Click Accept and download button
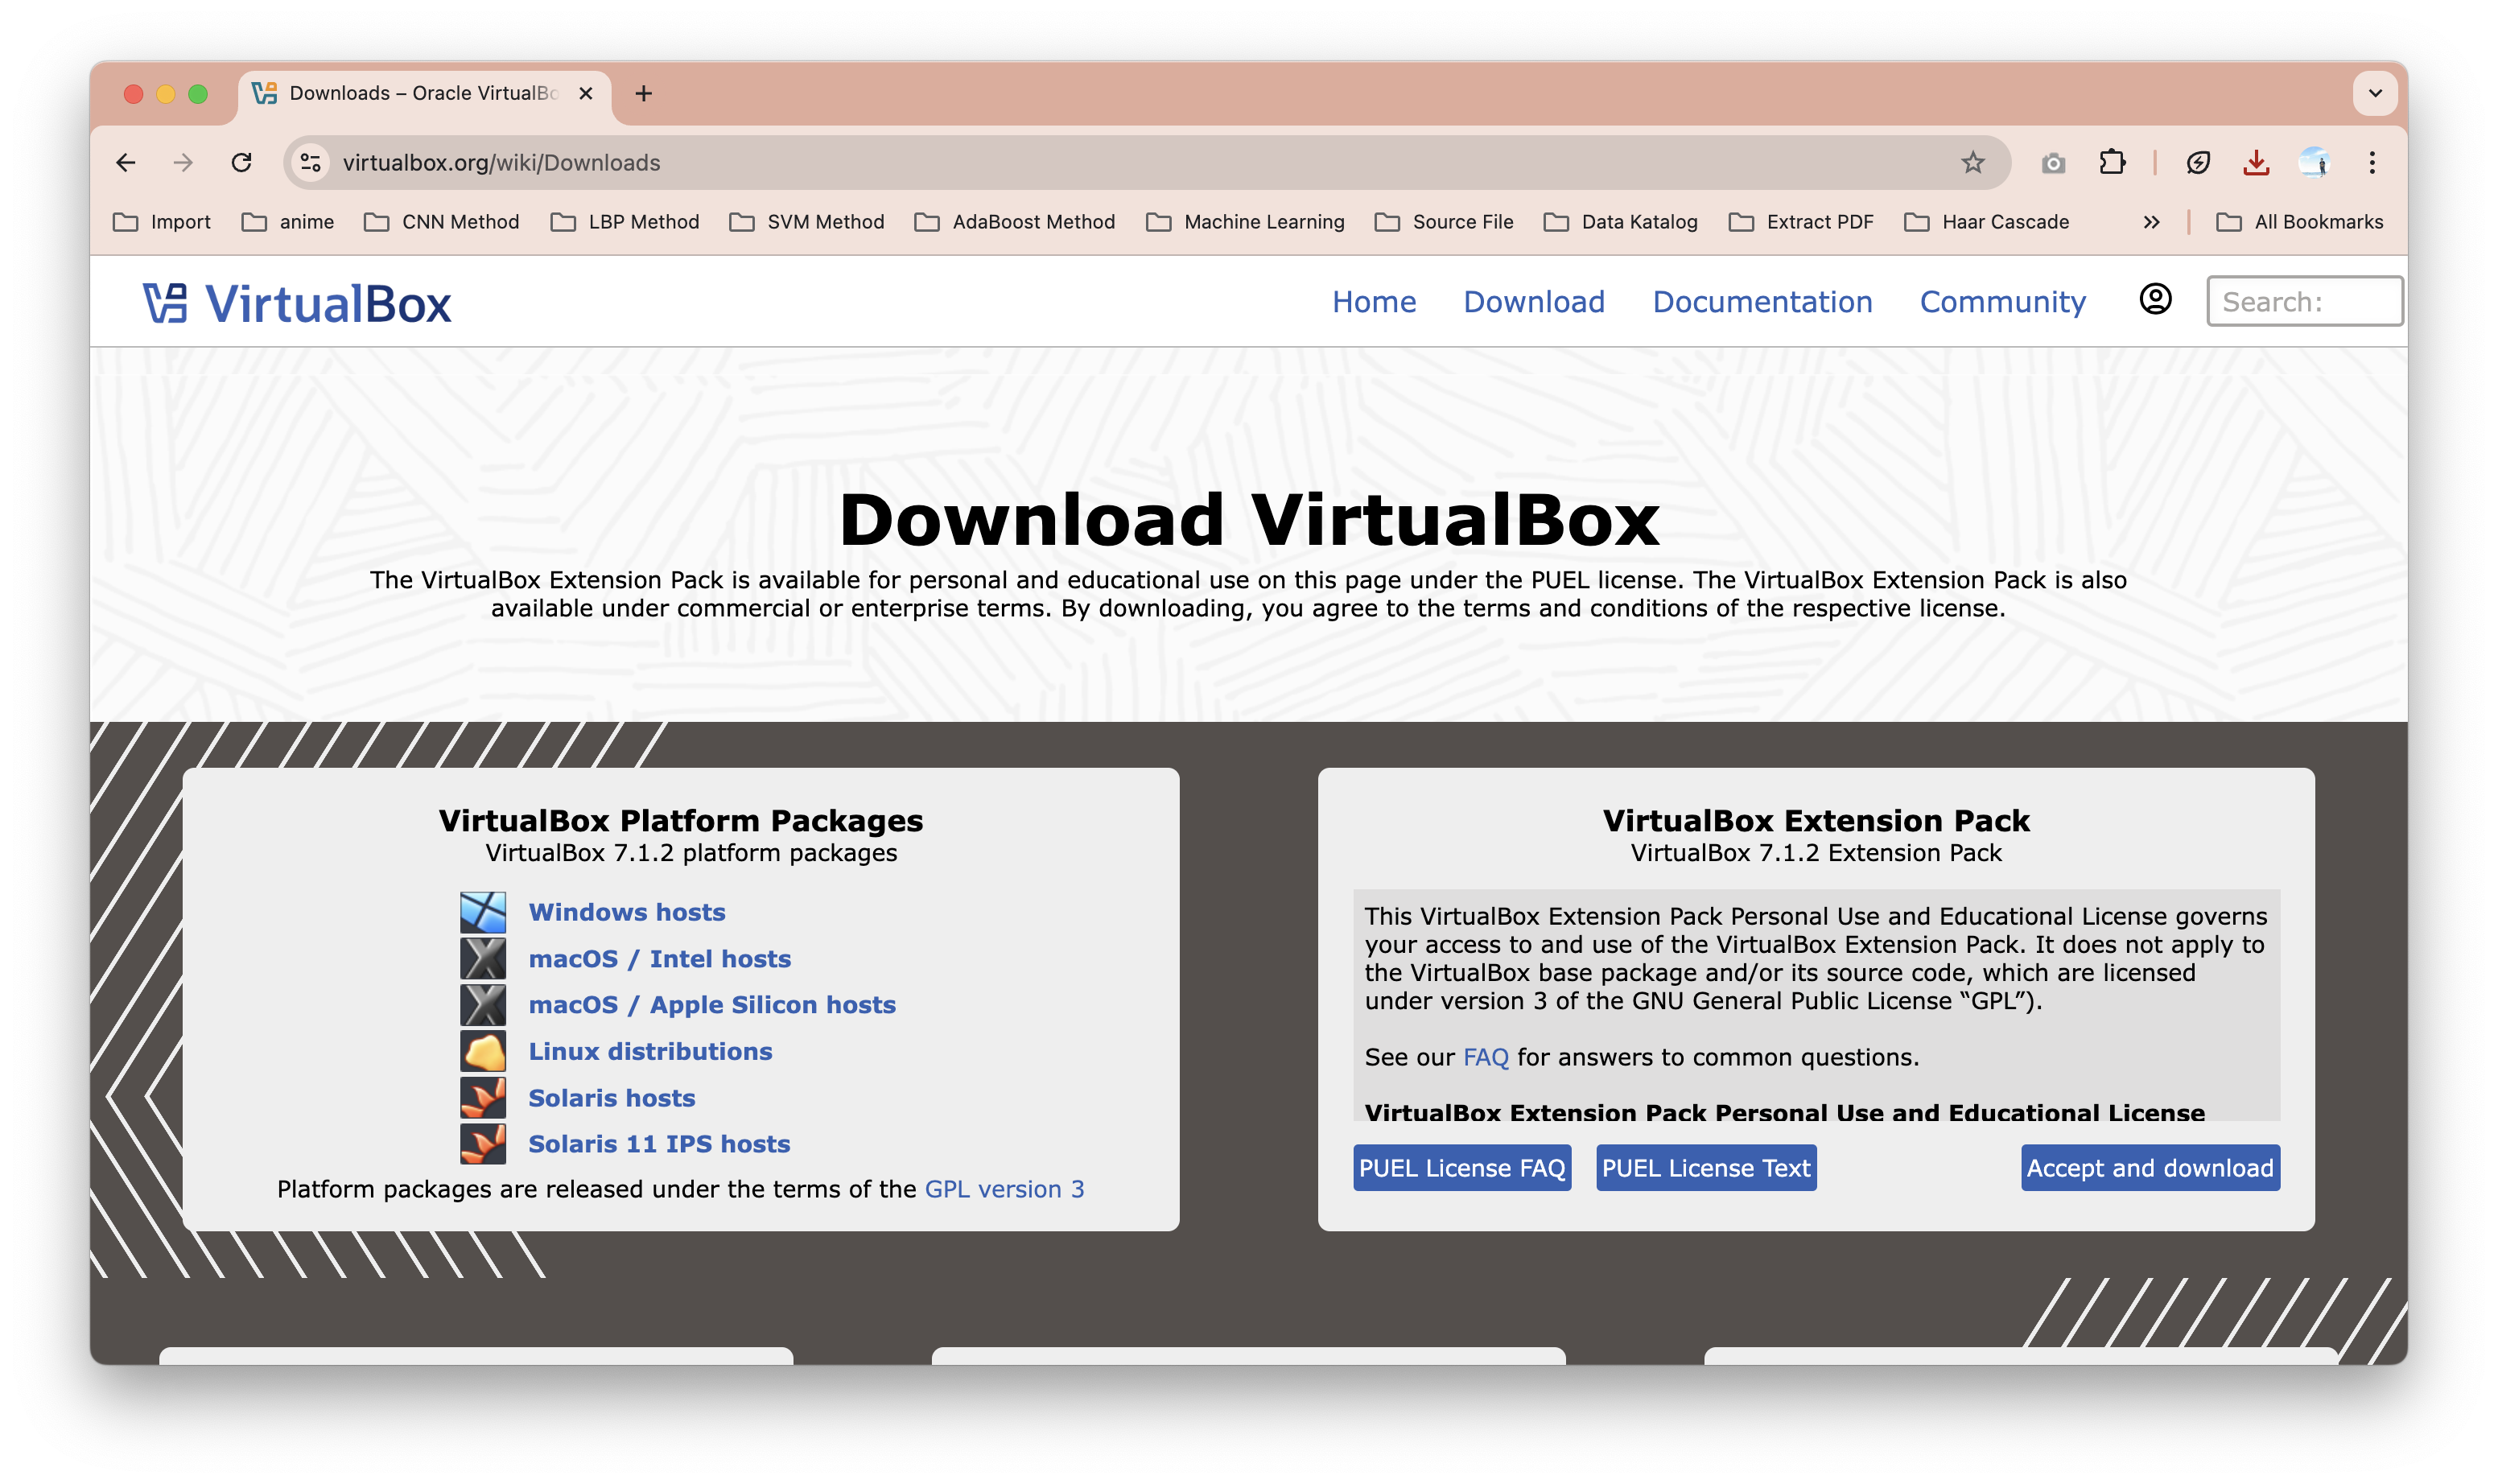The image size is (2498, 1484). tap(2150, 1168)
